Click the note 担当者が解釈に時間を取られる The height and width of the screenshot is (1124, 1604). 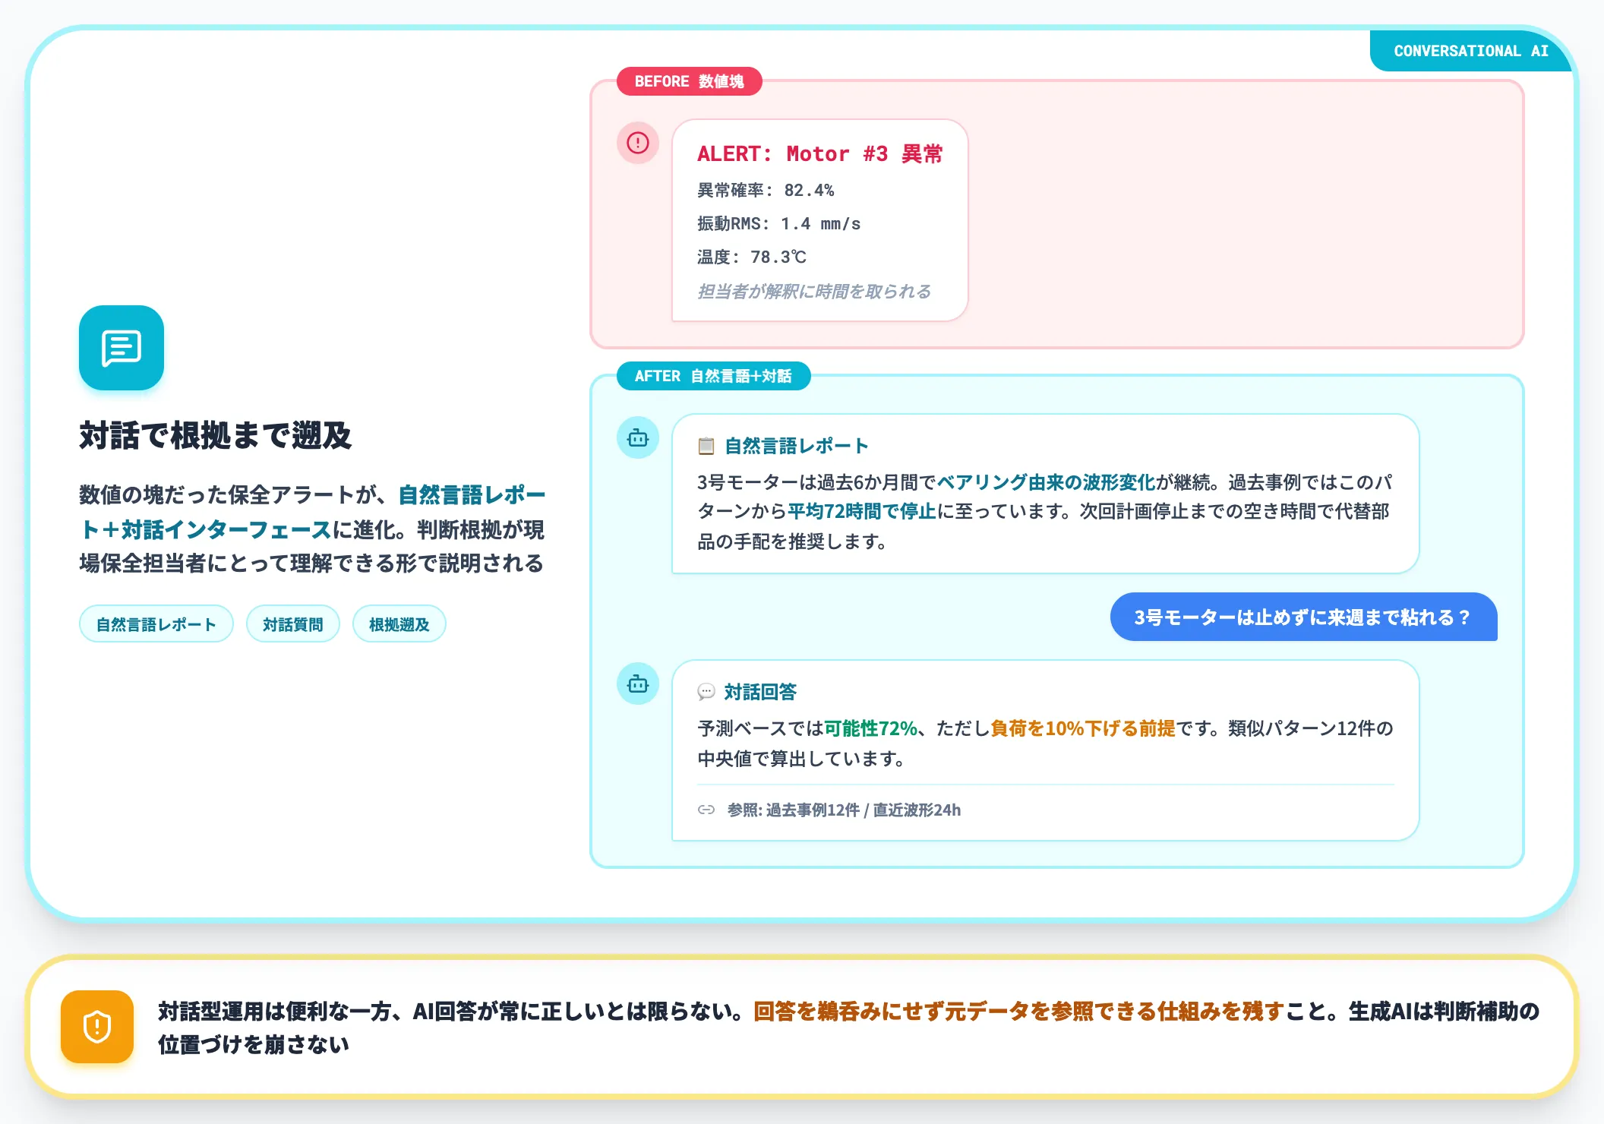pos(814,292)
